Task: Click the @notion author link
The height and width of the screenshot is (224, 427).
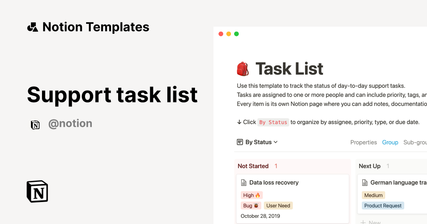Action: [x=70, y=124]
